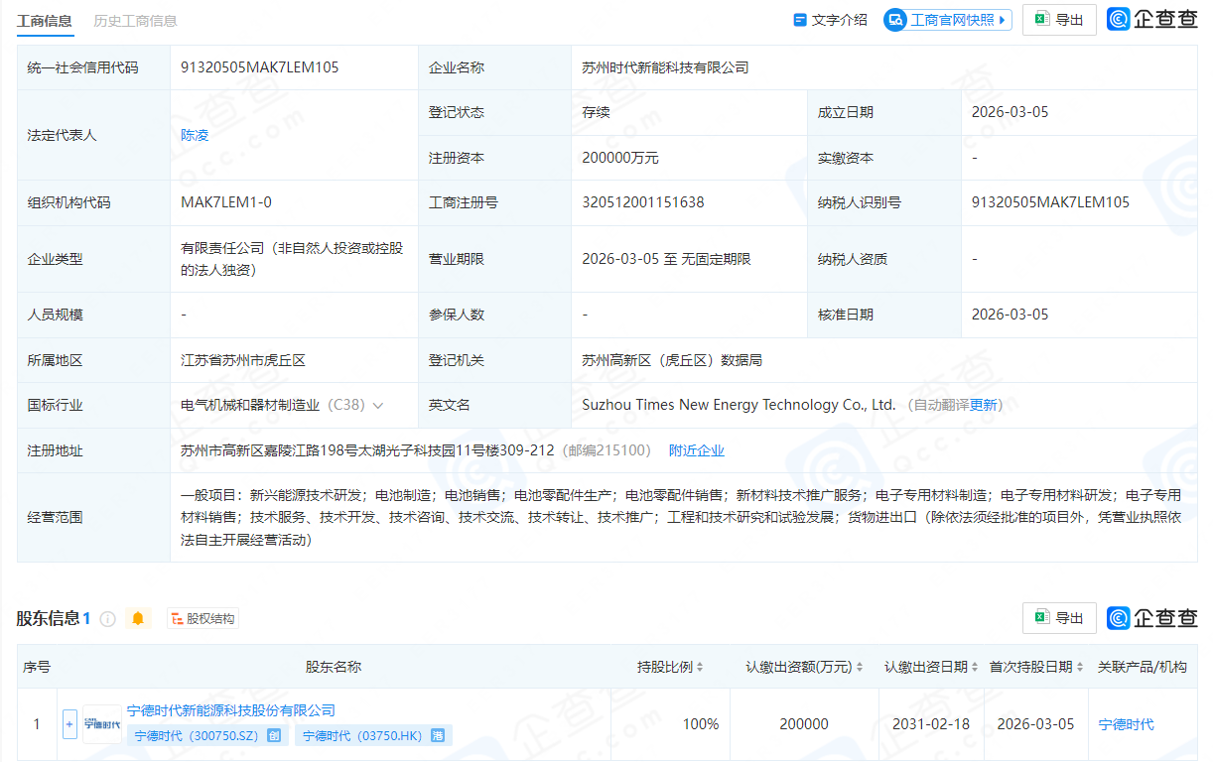Select the 工商信息 tab
This screenshot has width=1213, height=762.
(x=45, y=18)
